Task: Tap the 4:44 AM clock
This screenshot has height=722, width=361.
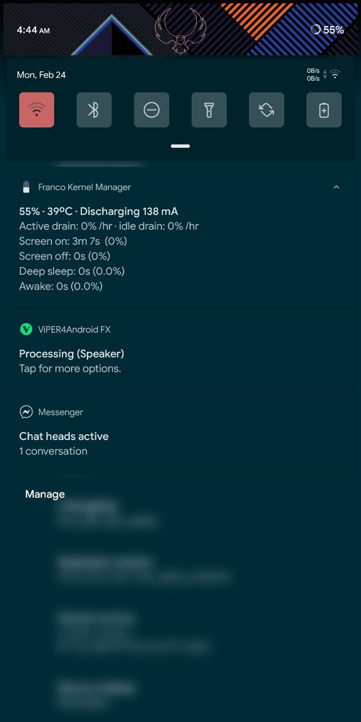Action: pos(33,30)
